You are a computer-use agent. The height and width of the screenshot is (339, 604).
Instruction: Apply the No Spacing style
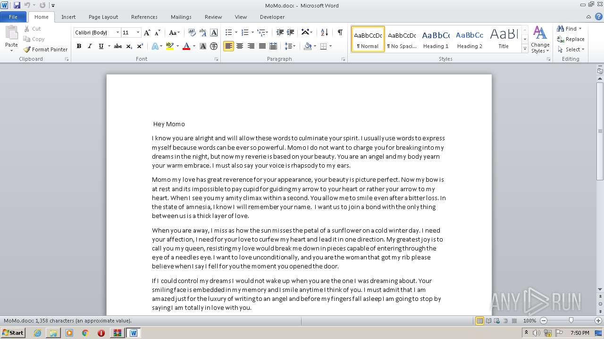[x=402, y=39]
